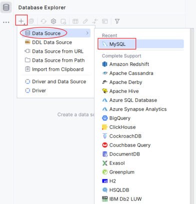
Task: Select Azure SQL Database entry
Action: [141, 100]
